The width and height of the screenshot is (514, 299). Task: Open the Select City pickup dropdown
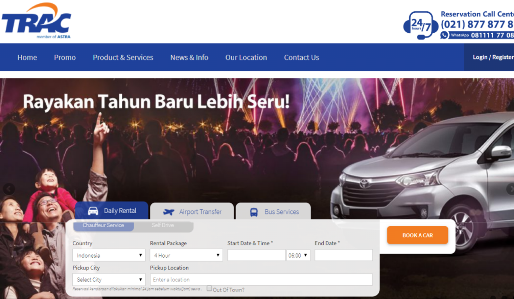pyautogui.click(x=109, y=280)
